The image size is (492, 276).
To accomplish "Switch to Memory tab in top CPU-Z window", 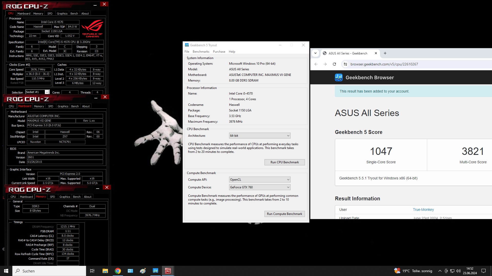I will click(38, 14).
